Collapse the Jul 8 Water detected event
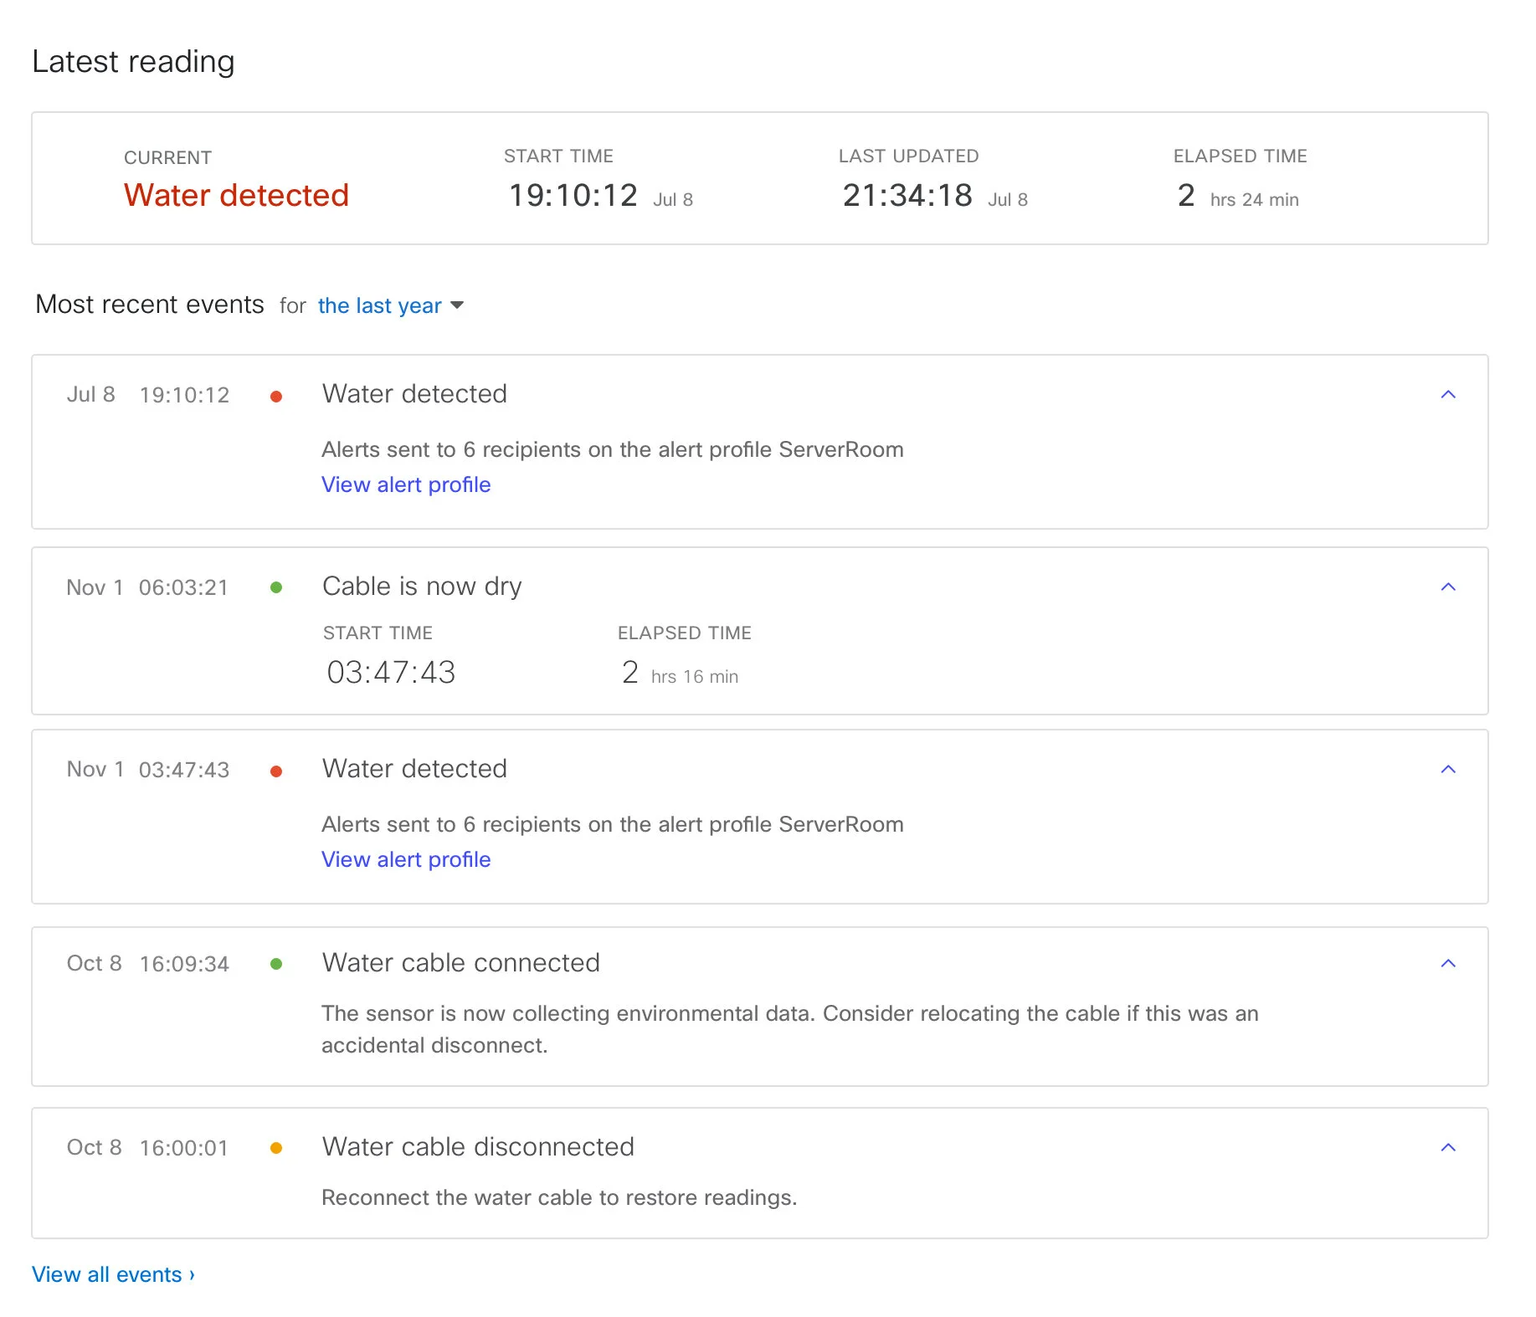 click(1448, 394)
